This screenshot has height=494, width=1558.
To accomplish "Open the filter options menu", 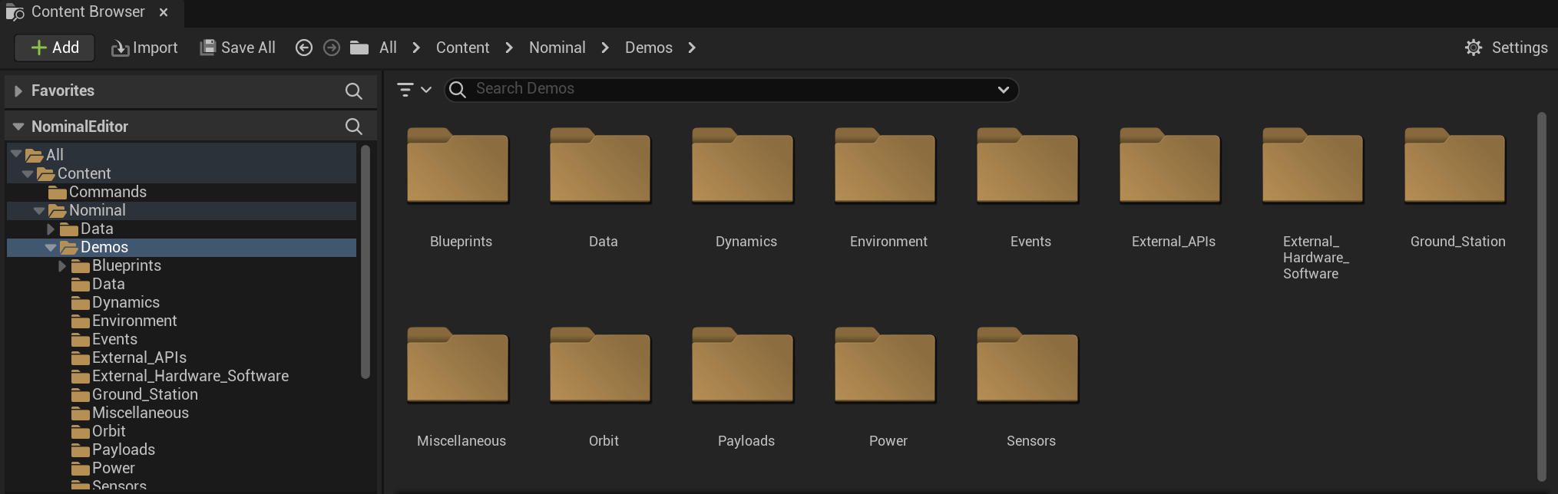I will tap(414, 90).
